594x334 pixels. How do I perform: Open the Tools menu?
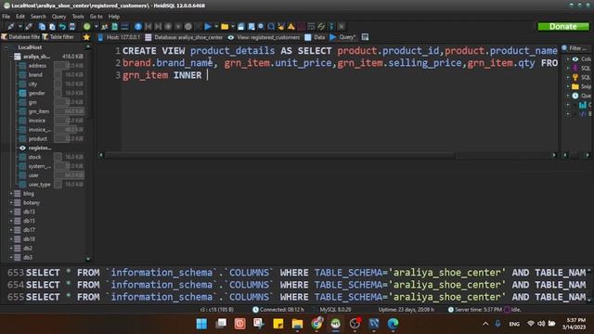(x=78, y=17)
